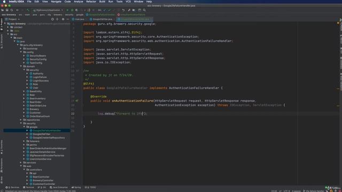
Task: Switch to the Google2faFilter.java editor tab
Action: coord(101,19)
